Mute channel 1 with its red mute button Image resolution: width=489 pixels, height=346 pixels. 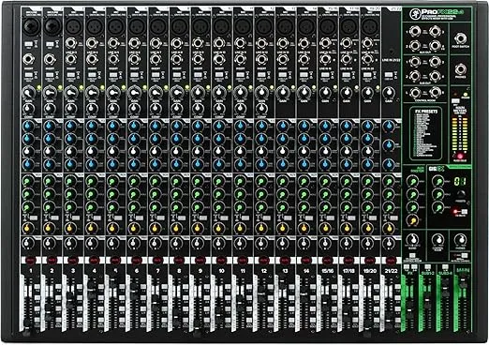(x=30, y=260)
